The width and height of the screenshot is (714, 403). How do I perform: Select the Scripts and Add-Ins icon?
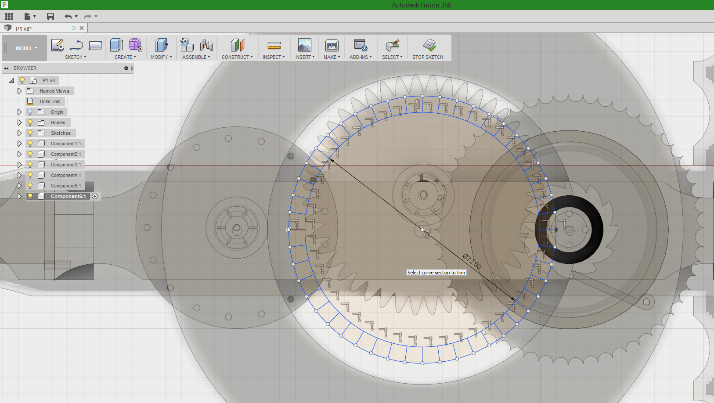[x=361, y=45]
